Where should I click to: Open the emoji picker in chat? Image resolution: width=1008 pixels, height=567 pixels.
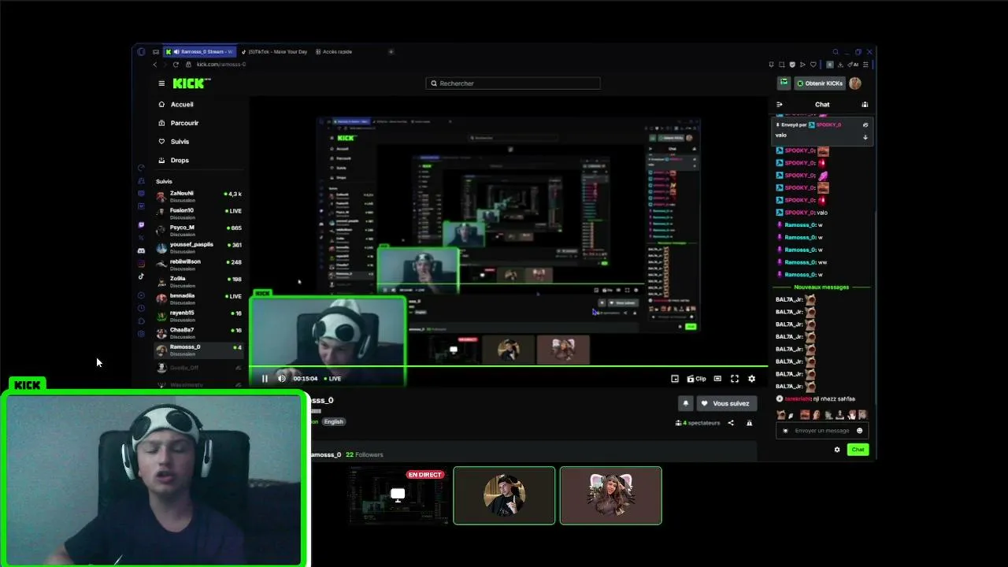pos(859,431)
